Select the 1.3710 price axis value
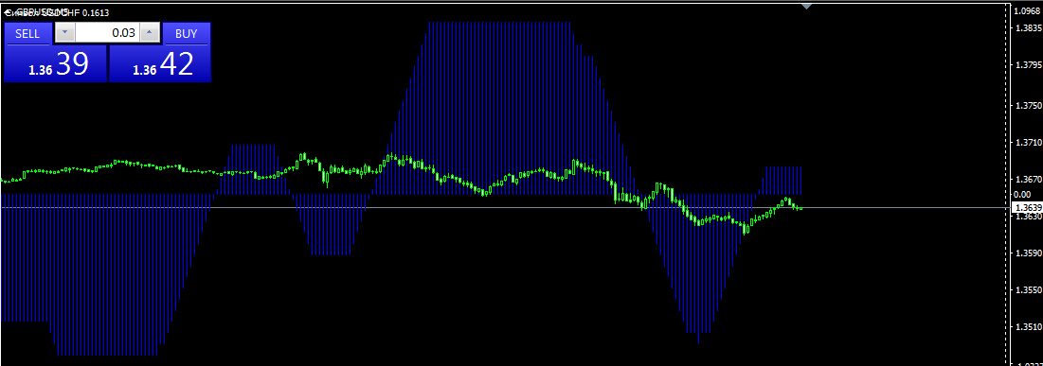Viewport: 1043px width, 366px height. coord(1027,143)
